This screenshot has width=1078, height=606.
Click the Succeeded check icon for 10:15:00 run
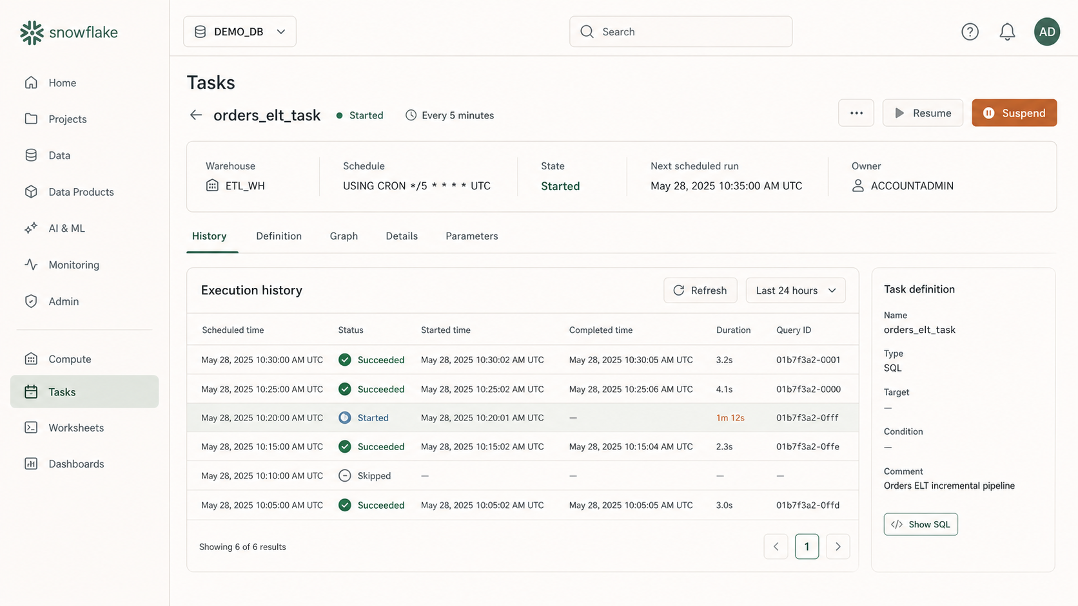[x=345, y=446]
